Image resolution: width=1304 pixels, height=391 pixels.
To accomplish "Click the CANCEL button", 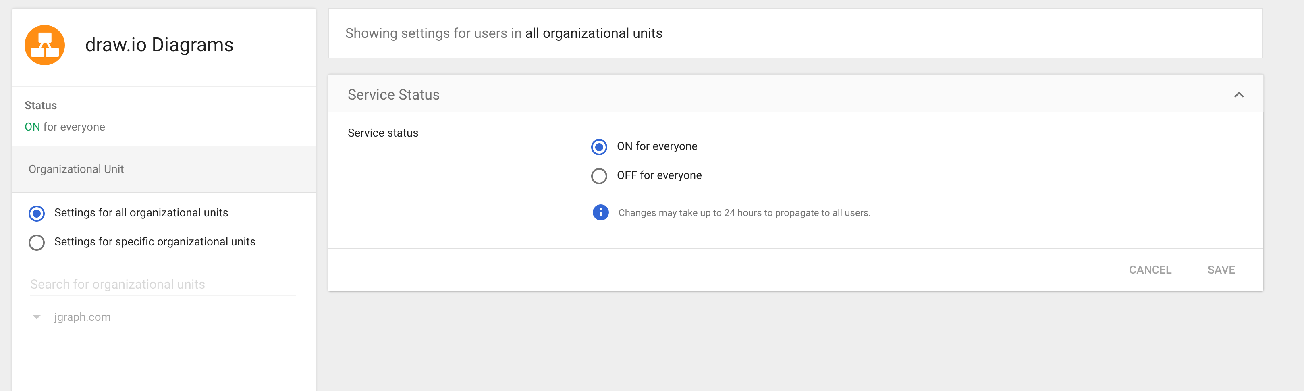I will [1150, 269].
